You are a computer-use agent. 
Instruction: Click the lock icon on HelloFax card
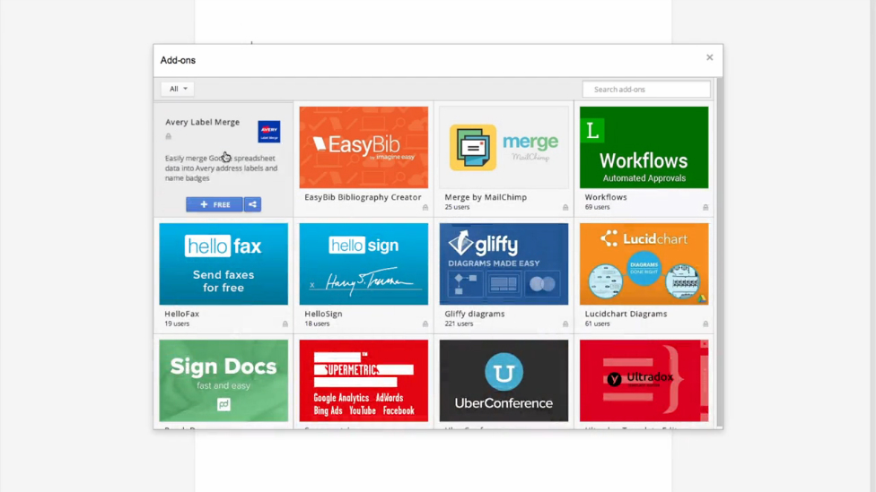coord(285,324)
